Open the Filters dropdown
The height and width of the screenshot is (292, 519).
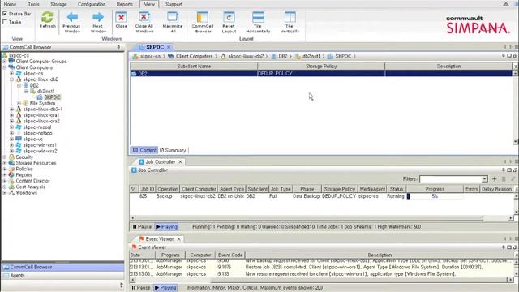[485, 179]
